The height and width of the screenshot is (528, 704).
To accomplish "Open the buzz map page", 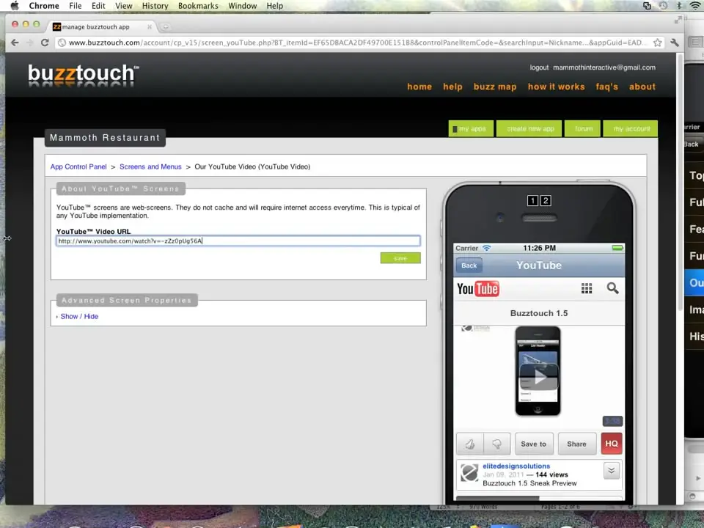I will click(495, 87).
